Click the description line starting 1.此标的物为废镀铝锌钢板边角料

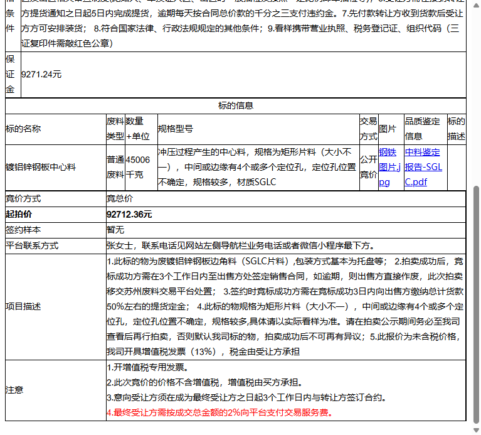click(285, 262)
